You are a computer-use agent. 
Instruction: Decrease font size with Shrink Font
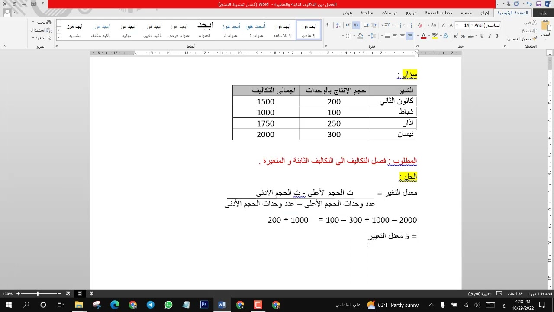443,25
